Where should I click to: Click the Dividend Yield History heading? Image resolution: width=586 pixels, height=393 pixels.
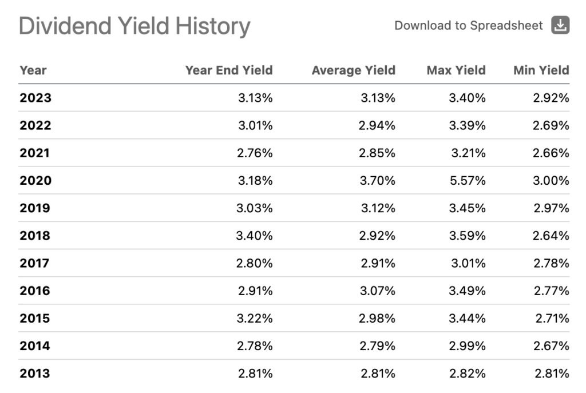(x=134, y=26)
